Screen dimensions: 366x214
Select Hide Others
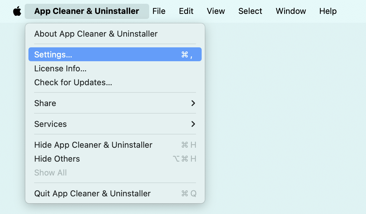click(115, 159)
